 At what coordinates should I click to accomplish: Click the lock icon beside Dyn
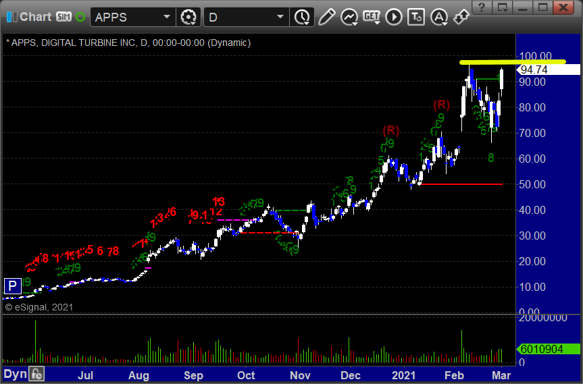tap(36, 374)
